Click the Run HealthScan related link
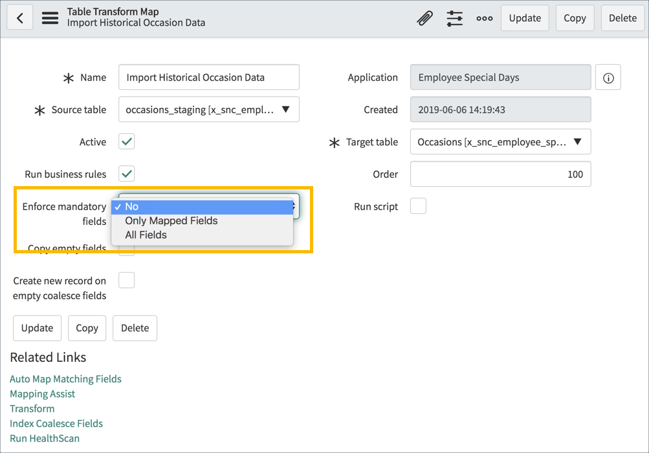Image resolution: width=649 pixels, height=453 pixels. [44, 438]
